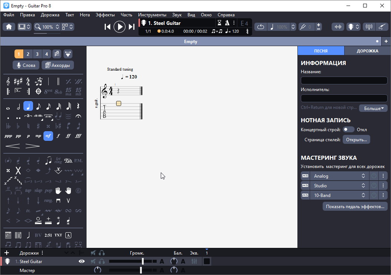Open the Инструменты menu
Viewport: 391px width, 275px height.
[x=152, y=15]
